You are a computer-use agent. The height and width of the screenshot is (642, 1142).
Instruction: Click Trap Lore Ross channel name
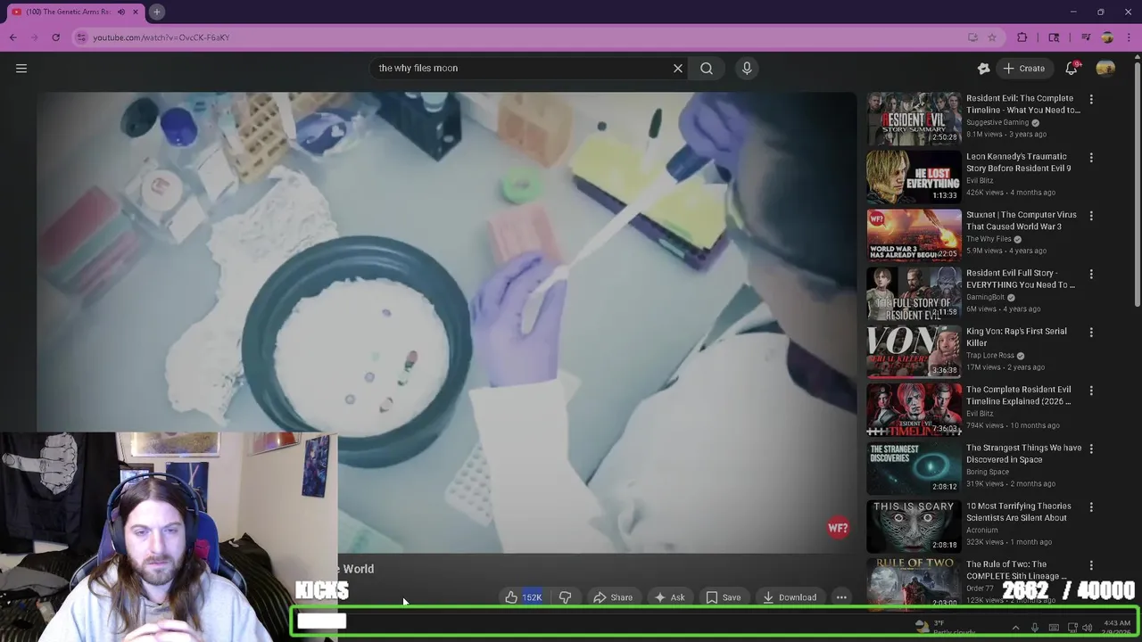pyautogui.click(x=991, y=355)
